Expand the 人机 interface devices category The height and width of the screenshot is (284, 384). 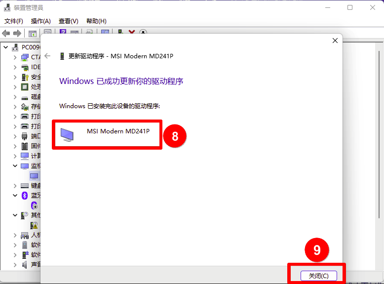(x=15, y=236)
